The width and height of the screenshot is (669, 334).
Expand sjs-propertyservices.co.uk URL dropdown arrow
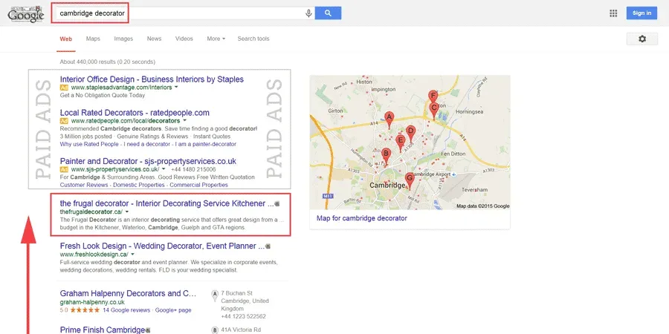tap(164, 169)
